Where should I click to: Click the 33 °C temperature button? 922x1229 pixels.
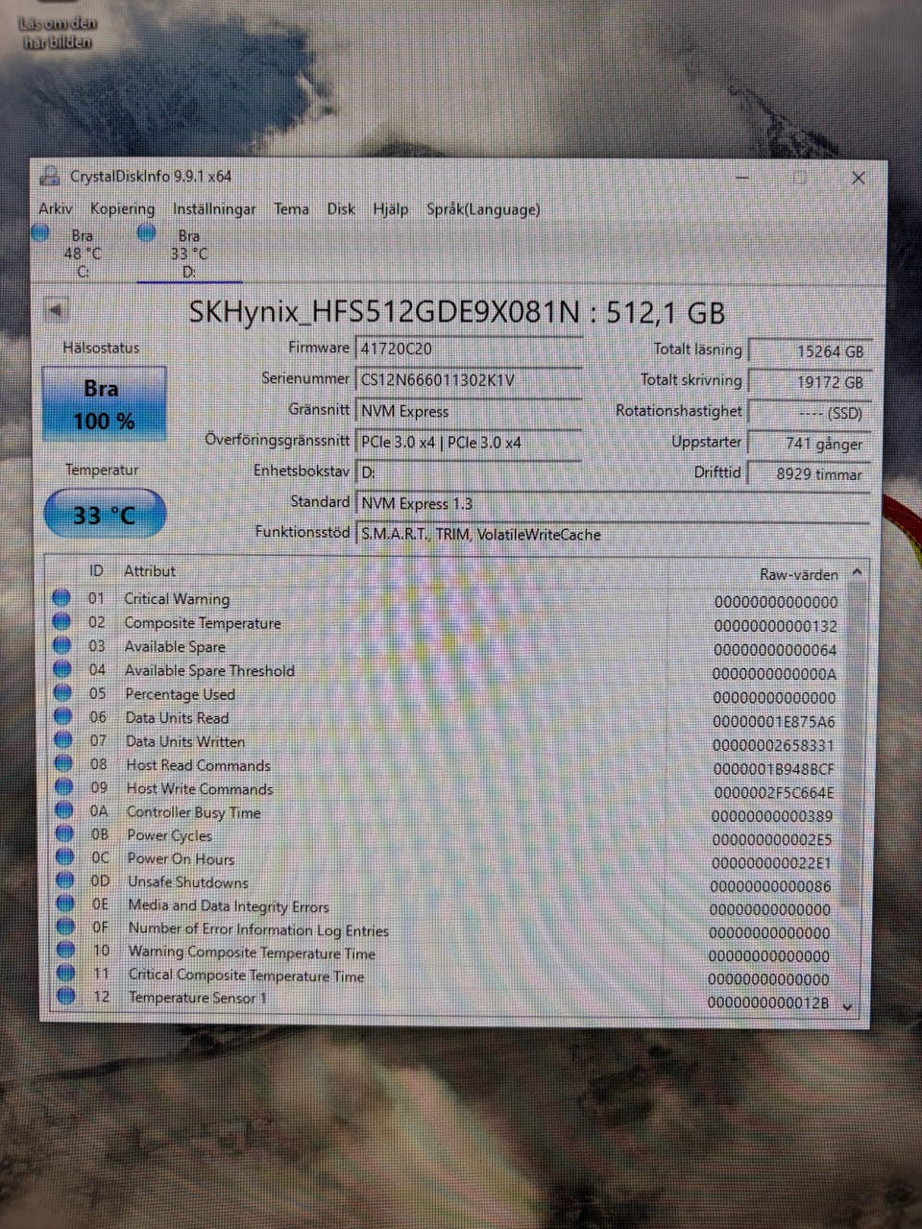pyautogui.click(x=105, y=515)
